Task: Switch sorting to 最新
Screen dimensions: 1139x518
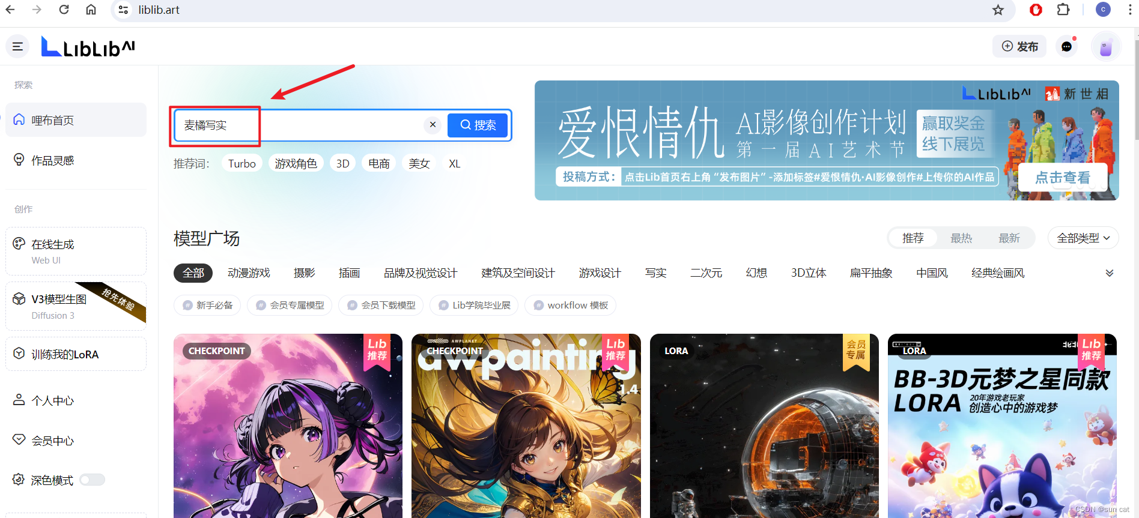Action: tap(1009, 238)
